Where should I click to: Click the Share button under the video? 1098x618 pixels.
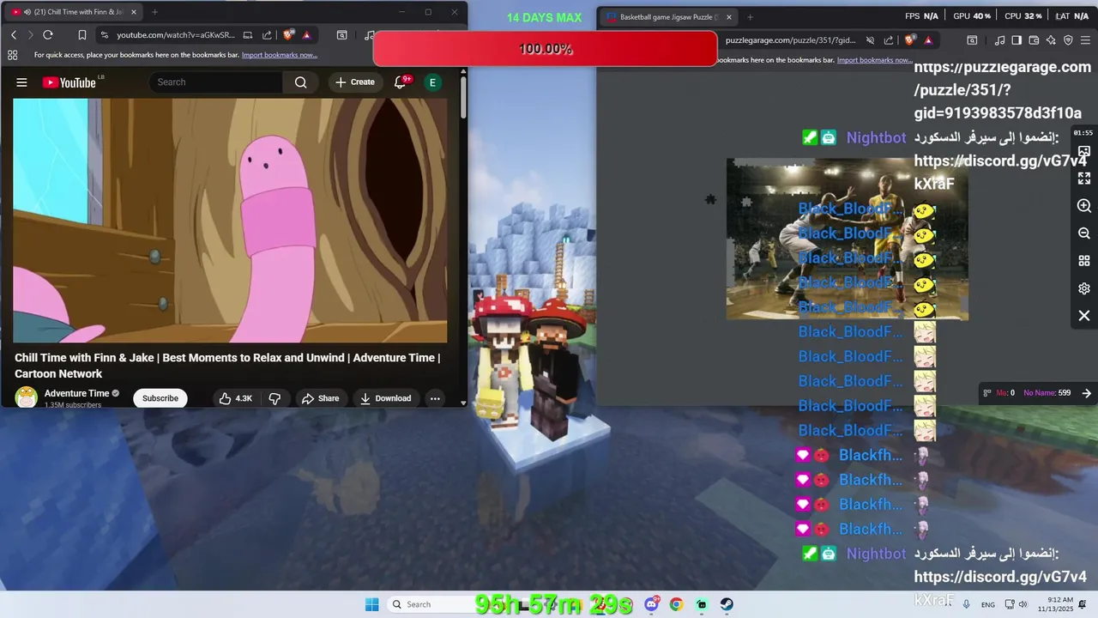(x=320, y=398)
